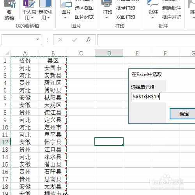Click cell containing 定州市

[x=53, y=127]
